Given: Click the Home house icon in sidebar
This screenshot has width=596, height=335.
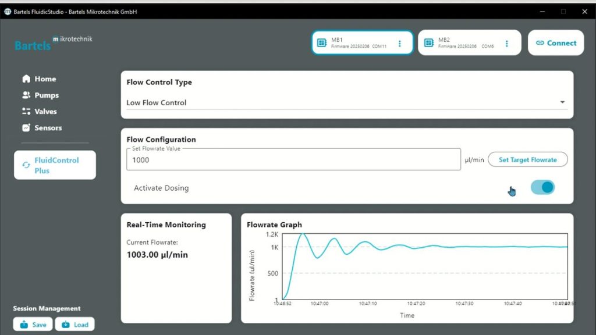Looking at the screenshot, I should (x=26, y=79).
